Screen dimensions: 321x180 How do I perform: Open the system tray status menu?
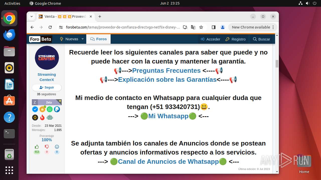pos(307,3)
